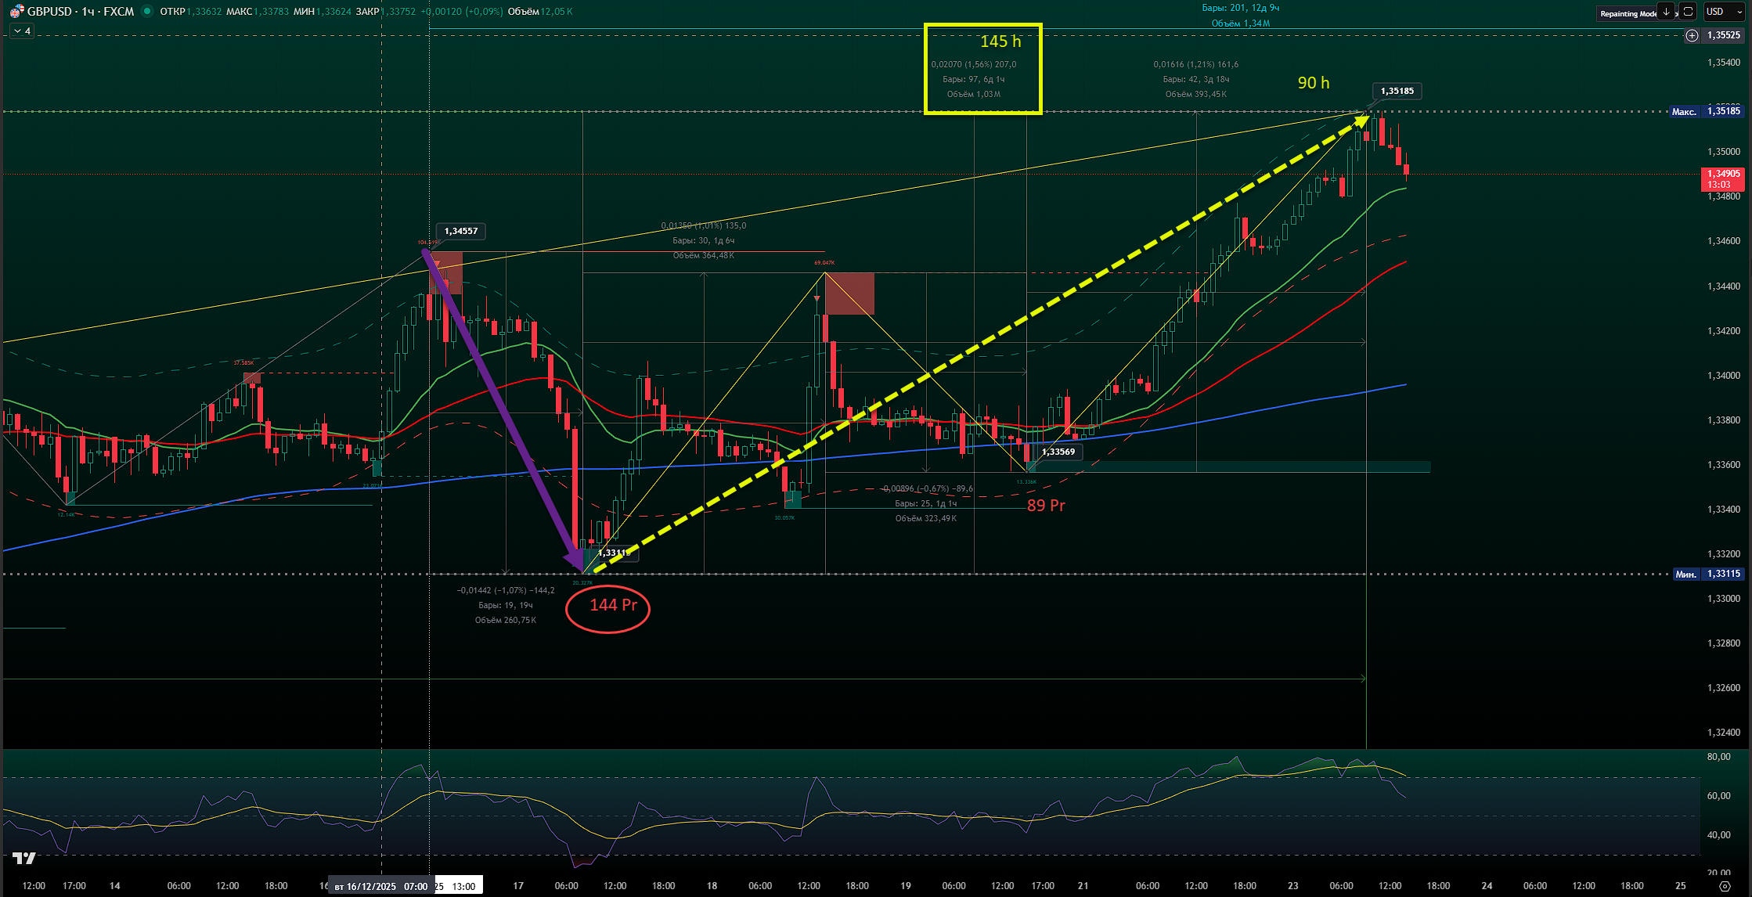The height and width of the screenshot is (897, 1752).
Task: Click the down arrow button near Repainting Mode
Action: click(x=1666, y=12)
